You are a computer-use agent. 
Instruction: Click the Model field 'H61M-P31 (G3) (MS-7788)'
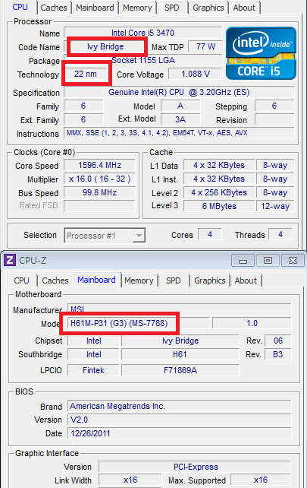click(139, 323)
